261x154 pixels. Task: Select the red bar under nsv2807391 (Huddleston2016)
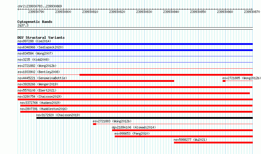coord(136,112)
